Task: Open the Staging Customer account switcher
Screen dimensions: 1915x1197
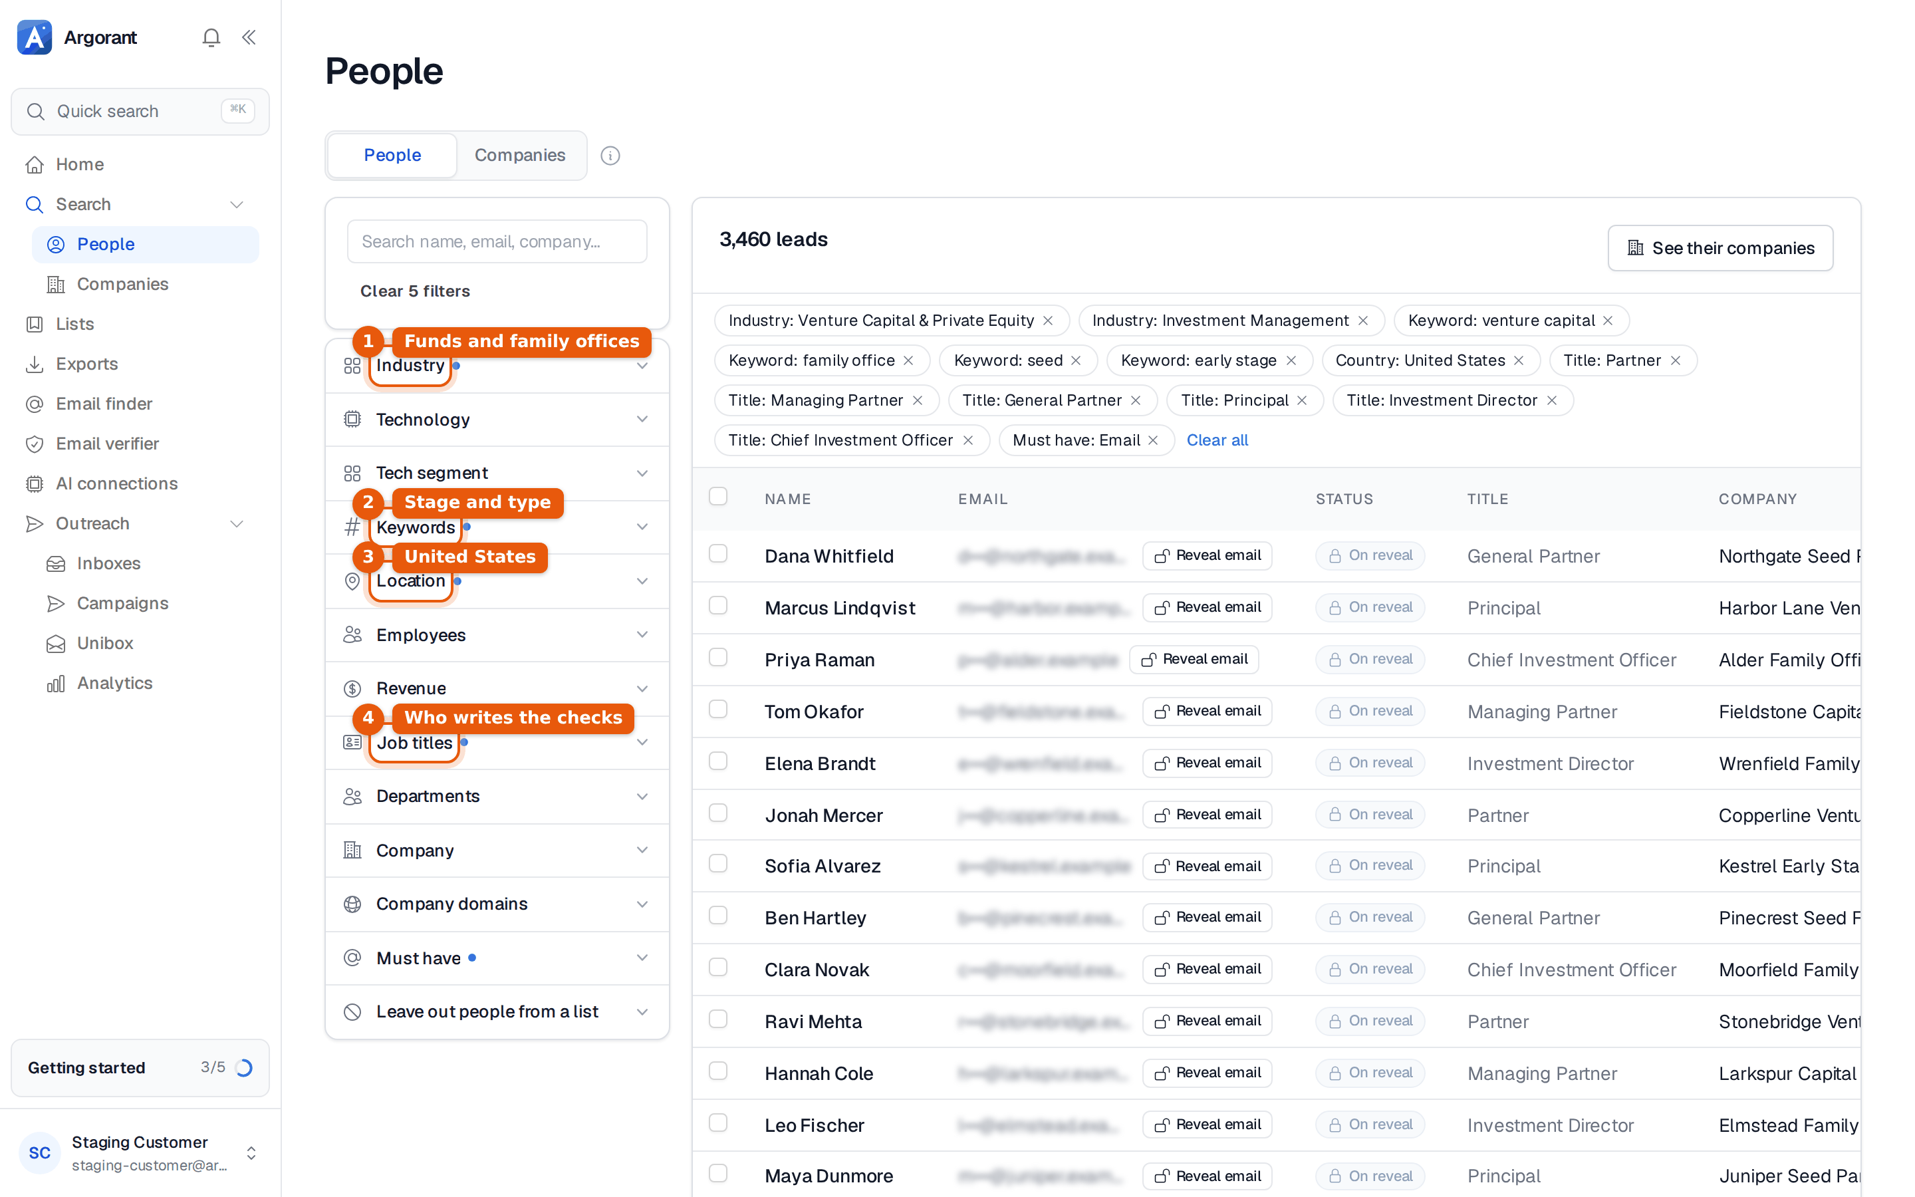Action: (x=140, y=1152)
